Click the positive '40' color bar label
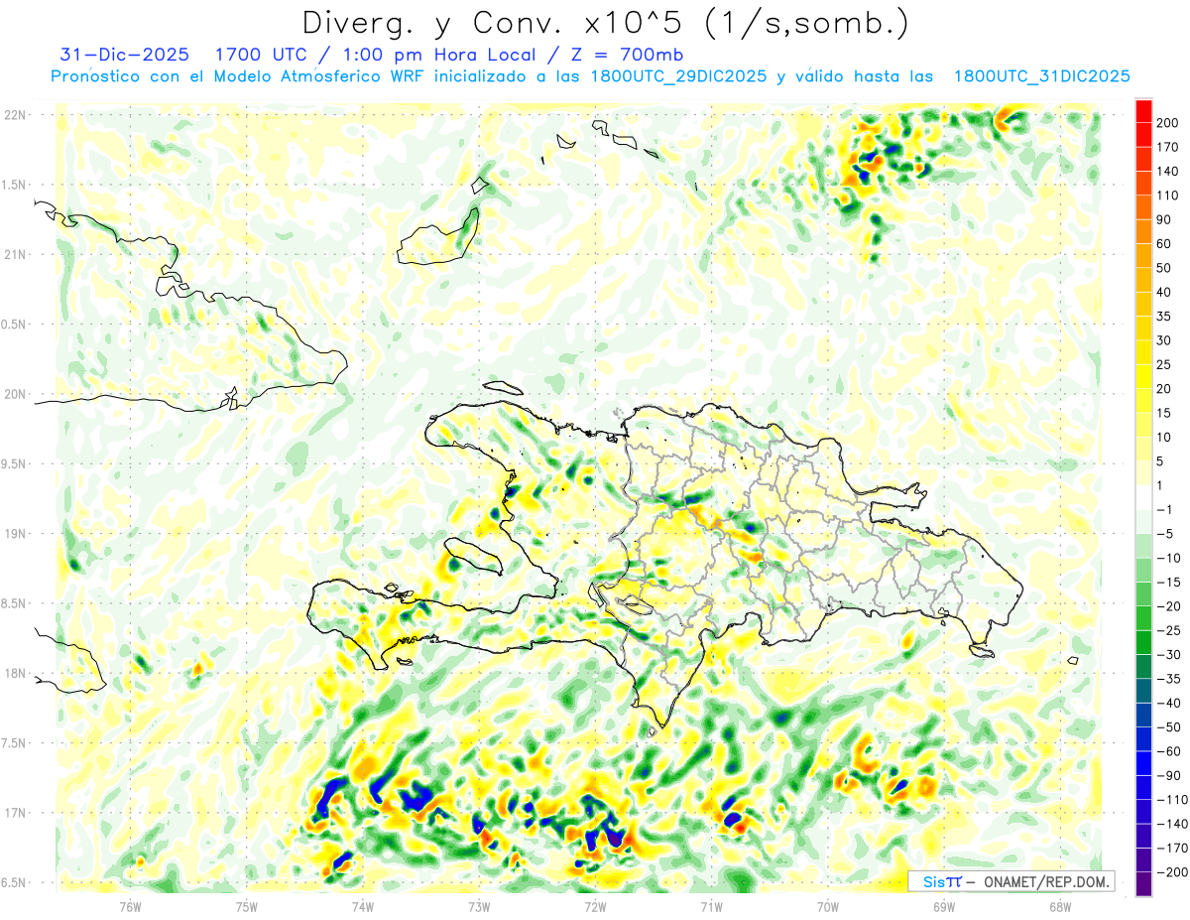Image resolution: width=1190 pixels, height=920 pixels. [1165, 293]
